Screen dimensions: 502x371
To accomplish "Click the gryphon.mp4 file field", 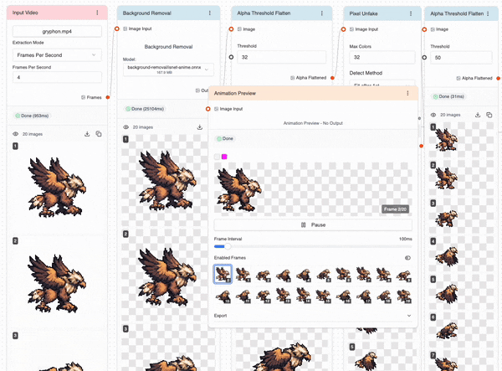I will pos(57,31).
